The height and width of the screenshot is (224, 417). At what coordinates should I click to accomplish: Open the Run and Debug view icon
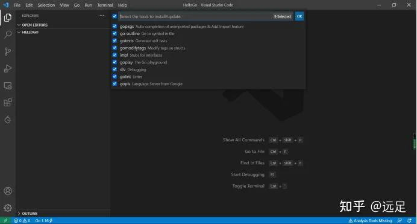coord(8,68)
